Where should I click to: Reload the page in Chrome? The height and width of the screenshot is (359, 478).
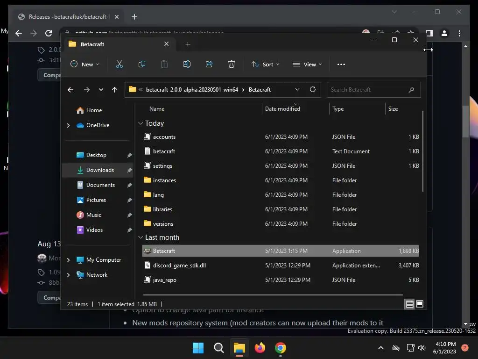click(49, 33)
